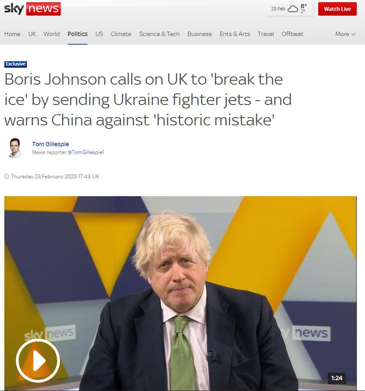Open the Home navigation tab
This screenshot has width=365, height=391.
pos(12,34)
